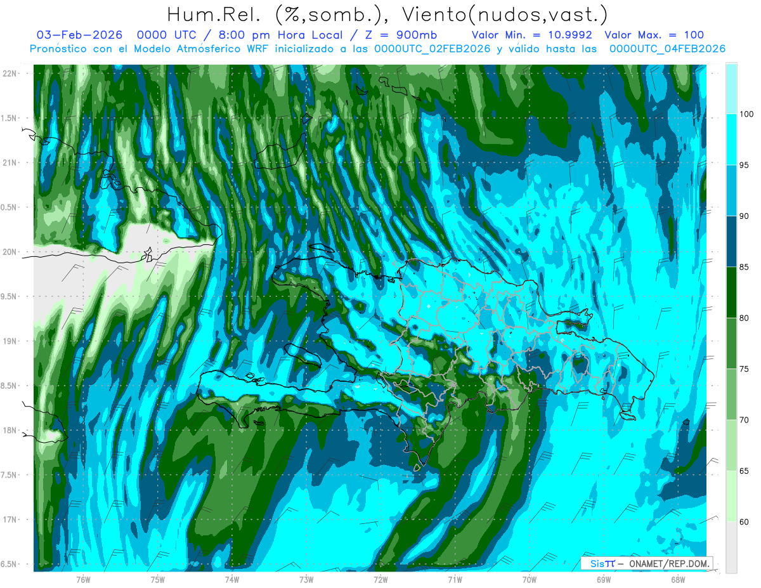Pick the medium green 75–80 colorbar segment
Image resolution: width=761 pixels, height=588 pixels.
pos(731,343)
